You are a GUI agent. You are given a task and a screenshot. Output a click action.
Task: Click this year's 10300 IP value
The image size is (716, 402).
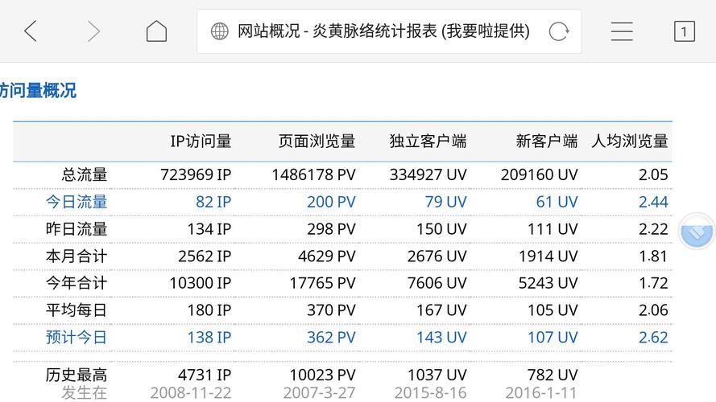[x=201, y=283]
